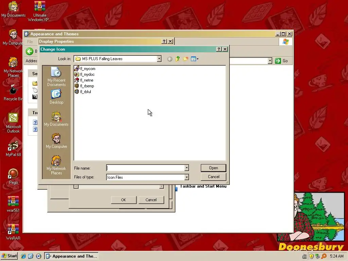The height and width of the screenshot is (261, 348).
Task: Click the clock showing 5:24 AM
Action: coord(337,256)
